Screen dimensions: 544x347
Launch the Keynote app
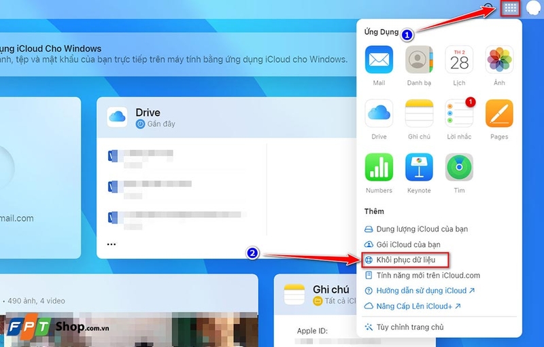pyautogui.click(x=419, y=167)
